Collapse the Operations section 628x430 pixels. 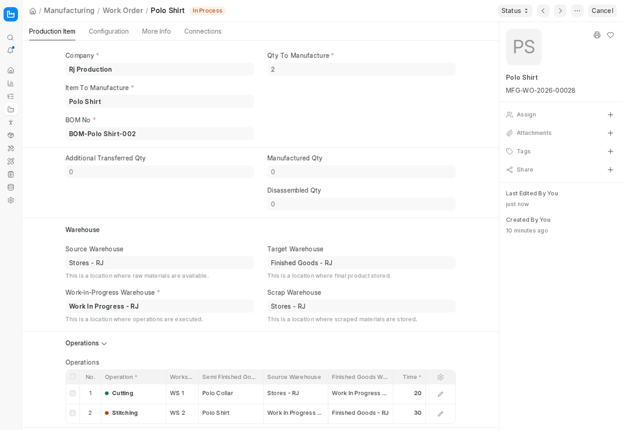click(x=86, y=343)
